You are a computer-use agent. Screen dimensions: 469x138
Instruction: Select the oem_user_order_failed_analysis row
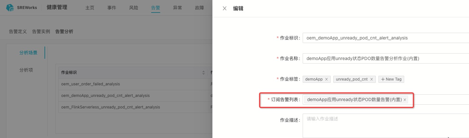91,84
